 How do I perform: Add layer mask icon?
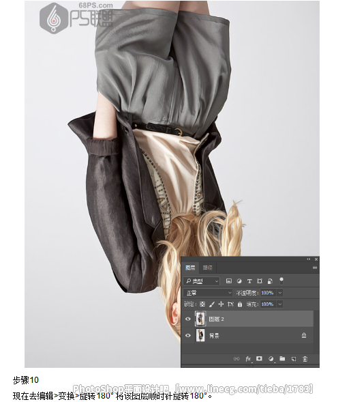pyautogui.click(x=259, y=358)
